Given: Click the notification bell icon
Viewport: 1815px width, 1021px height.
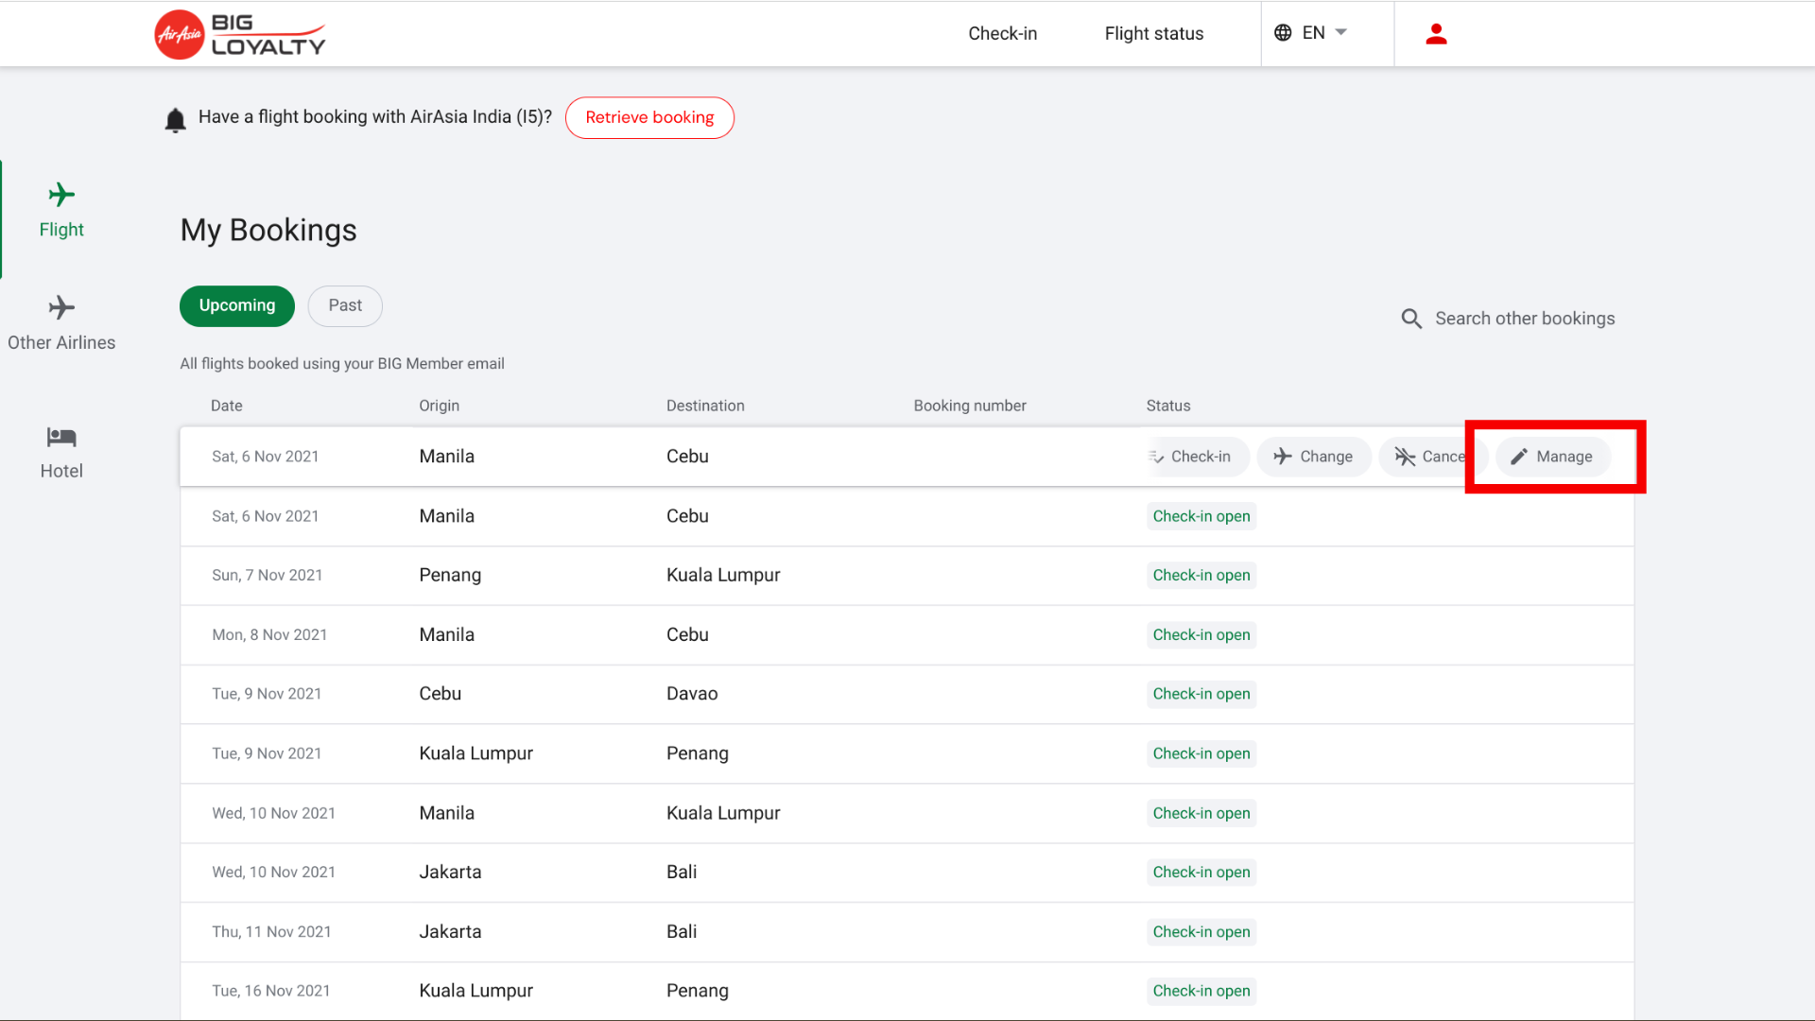Looking at the screenshot, I should [175, 120].
